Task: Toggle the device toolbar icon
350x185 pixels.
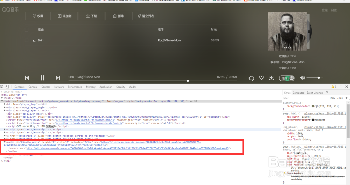Action: (x=7, y=87)
